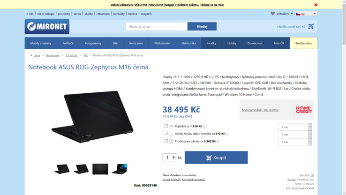346x195 pixels.
Task: Open the Prodloužení záruky duration dropdown
Action: 294,142
